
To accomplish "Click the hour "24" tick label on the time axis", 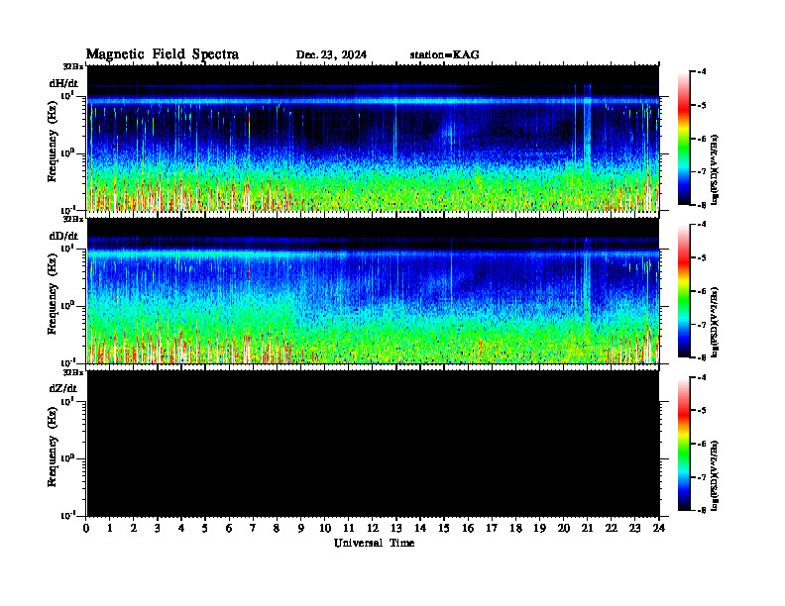I will tap(659, 528).
